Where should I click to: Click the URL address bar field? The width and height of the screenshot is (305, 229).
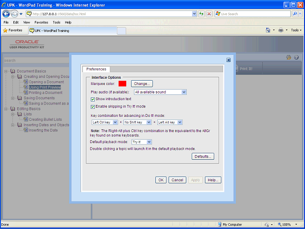(112, 14)
